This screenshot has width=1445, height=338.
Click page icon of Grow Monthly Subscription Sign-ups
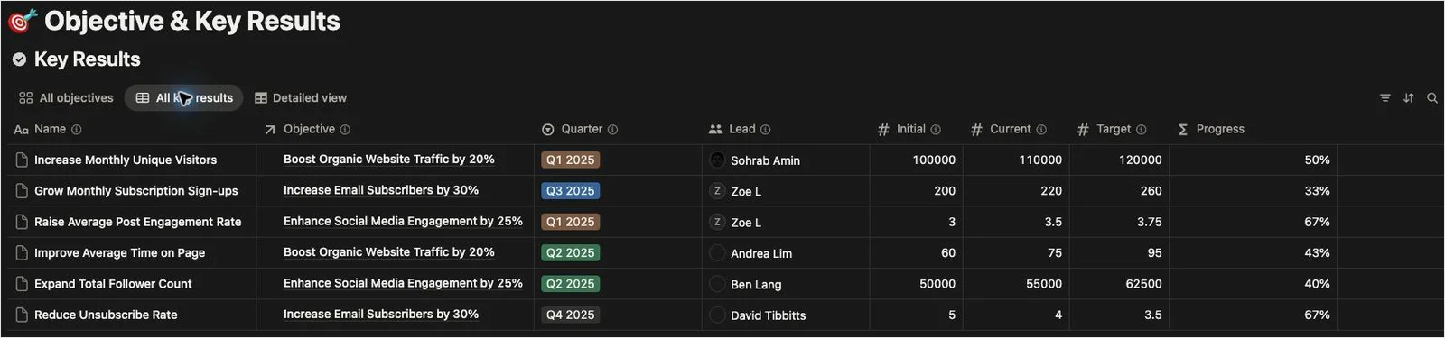[22, 191]
